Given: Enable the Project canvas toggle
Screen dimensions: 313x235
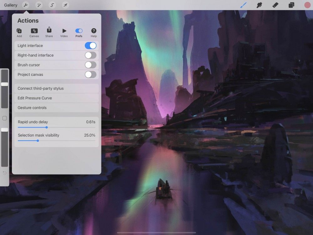Looking at the screenshot, I should [x=91, y=75].
